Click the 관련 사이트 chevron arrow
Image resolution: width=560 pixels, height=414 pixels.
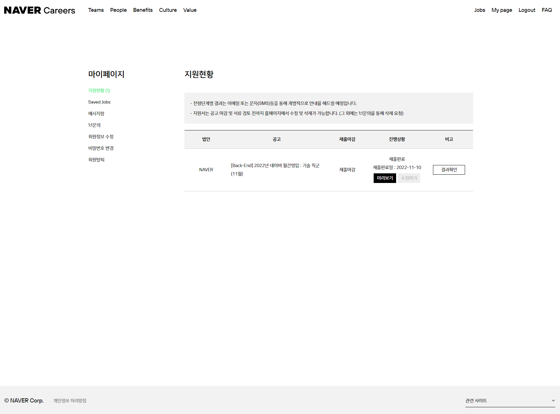coord(553,401)
